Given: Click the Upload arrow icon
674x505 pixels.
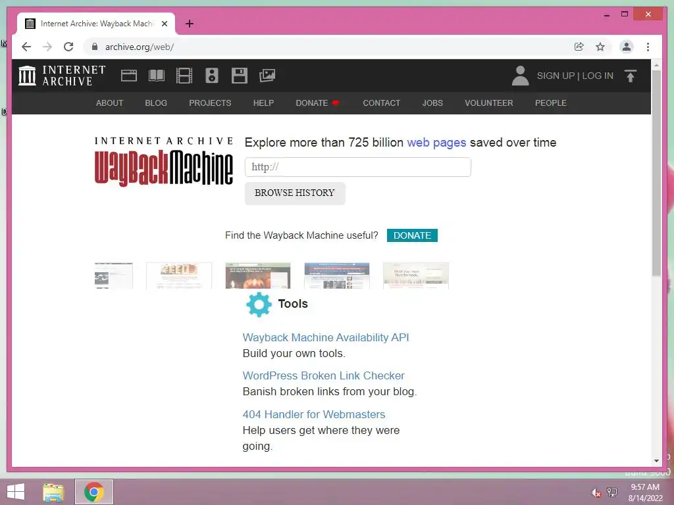Looking at the screenshot, I should [x=631, y=76].
